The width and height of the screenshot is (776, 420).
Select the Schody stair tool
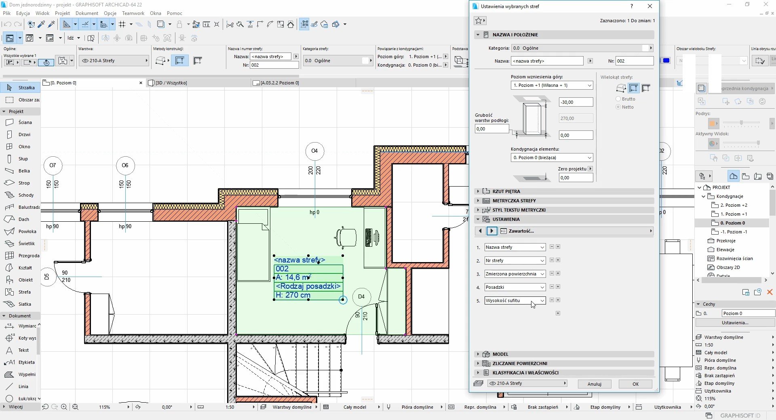(x=20, y=195)
